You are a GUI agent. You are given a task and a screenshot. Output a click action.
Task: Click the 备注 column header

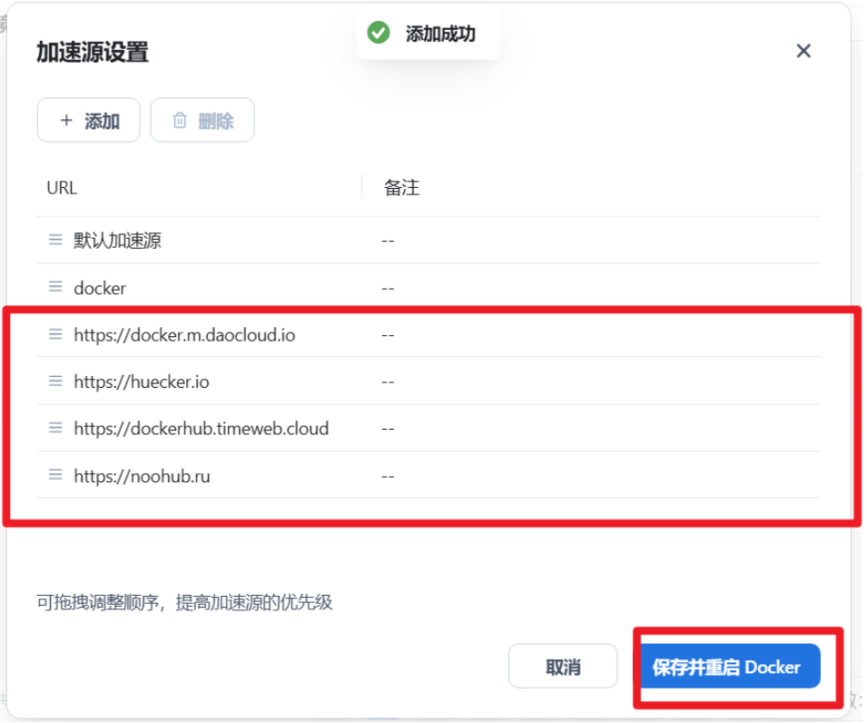[x=401, y=188]
